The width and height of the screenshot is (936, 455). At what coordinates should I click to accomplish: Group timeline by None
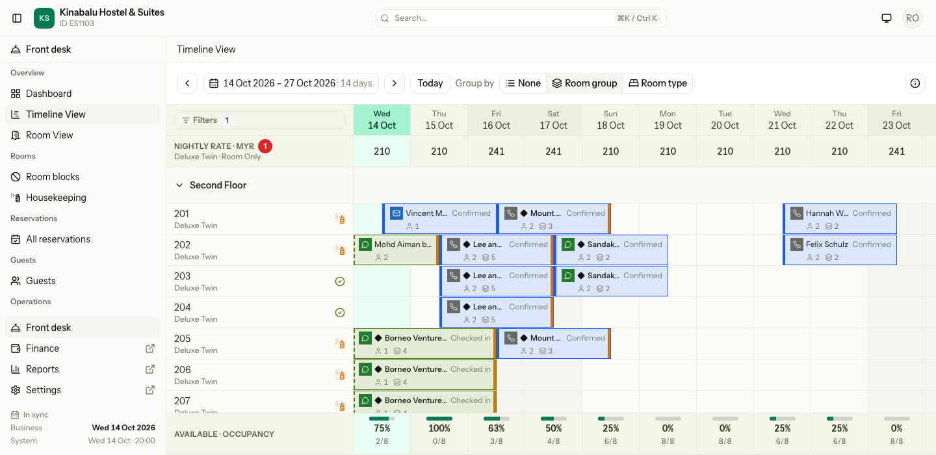pos(523,83)
